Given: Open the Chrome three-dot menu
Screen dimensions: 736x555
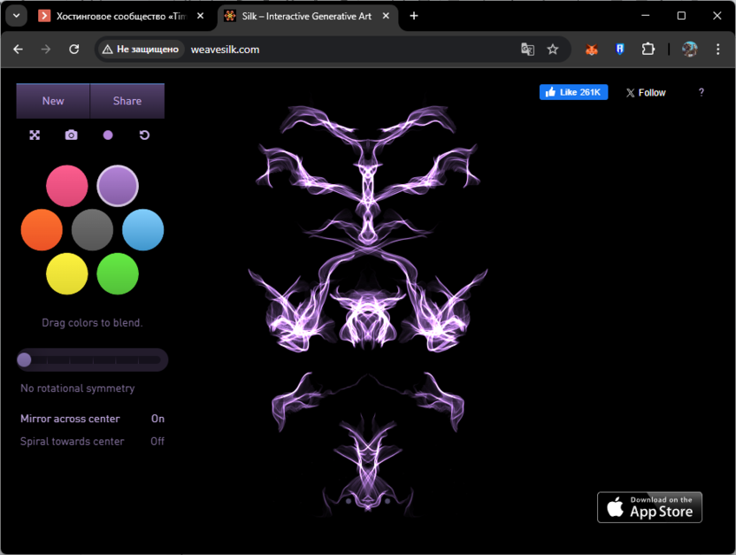Looking at the screenshot, I should [717, 50].
